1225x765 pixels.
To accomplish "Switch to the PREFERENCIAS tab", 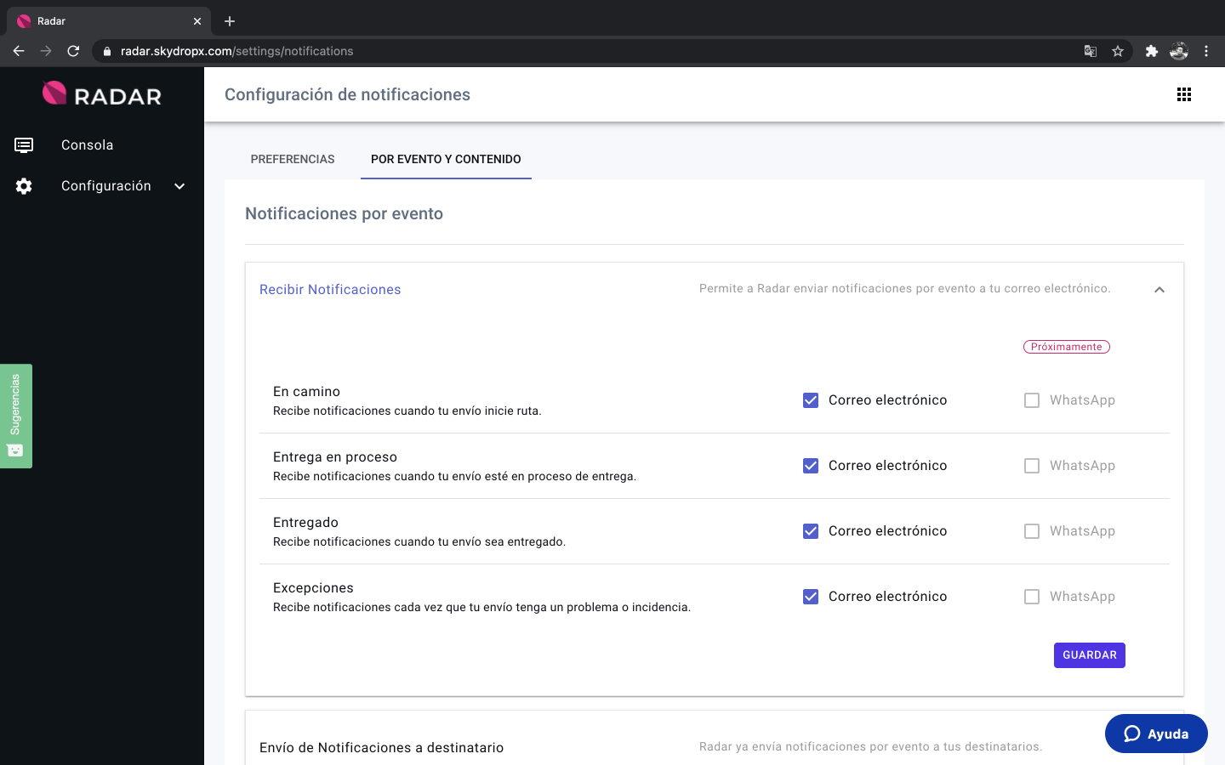I will click(x=293, y=159).
